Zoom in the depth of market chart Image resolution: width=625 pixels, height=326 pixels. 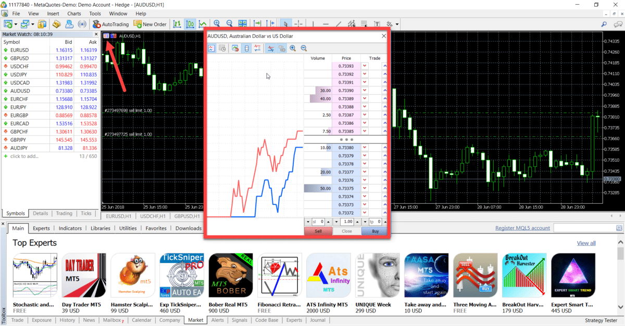293,48
